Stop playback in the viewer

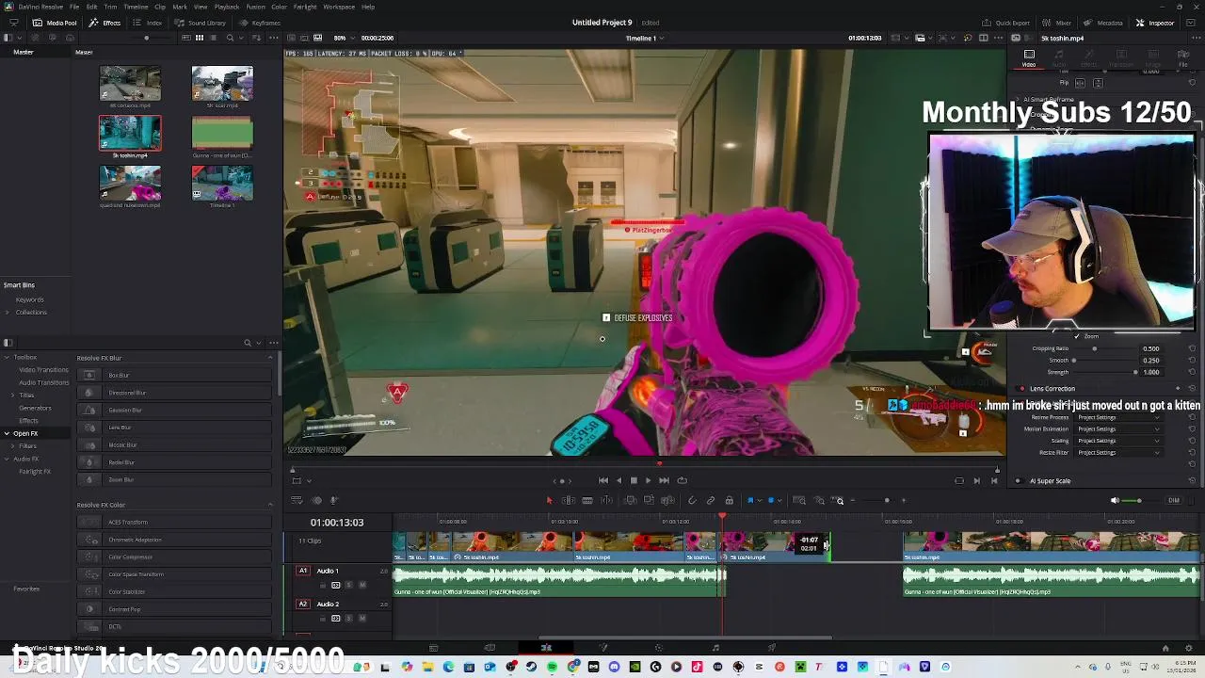[x=634, y=480]
